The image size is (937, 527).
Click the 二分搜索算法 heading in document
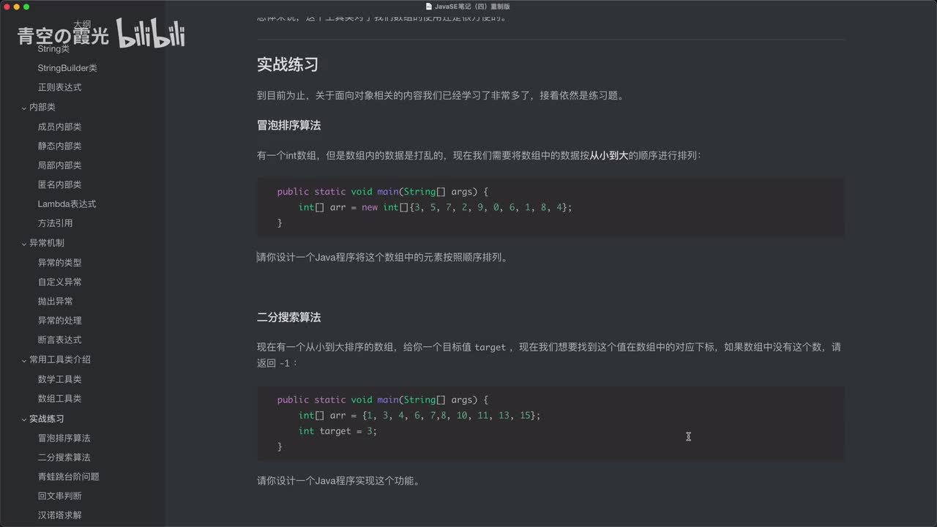(288, 318)
